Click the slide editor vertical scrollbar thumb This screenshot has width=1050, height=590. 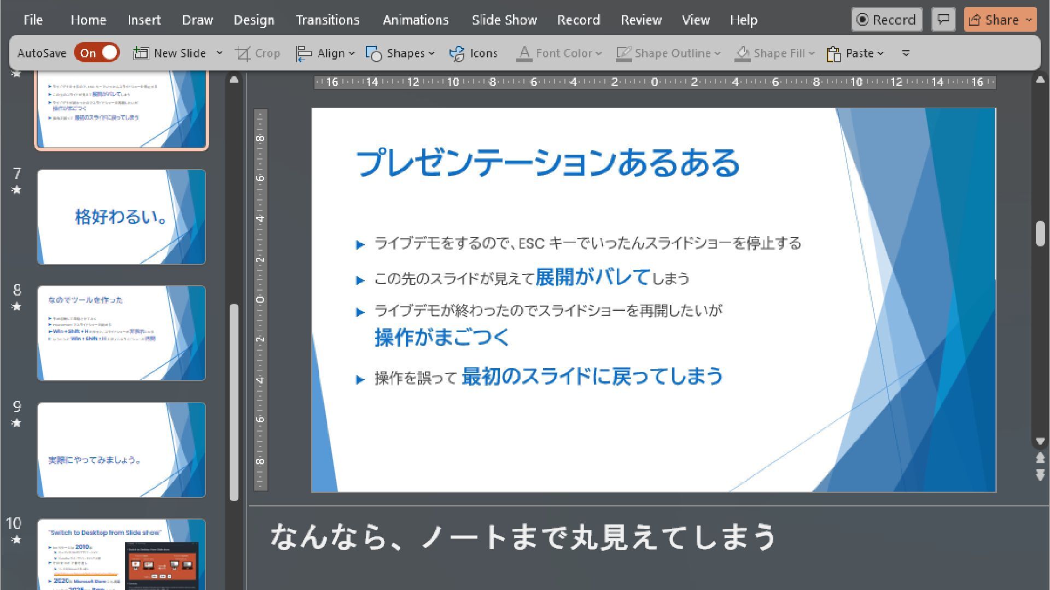point(1040,234)
